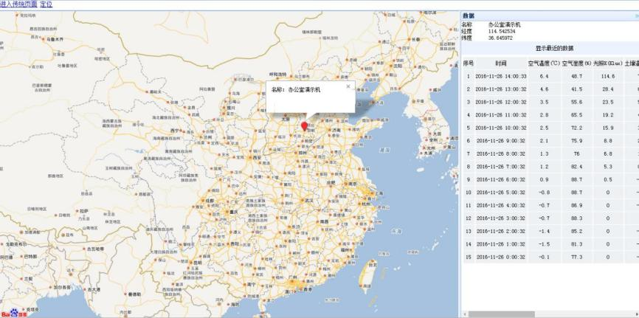639x318 pixels.
Task: Sort by the 时间 column header
Action: [501, 63]
